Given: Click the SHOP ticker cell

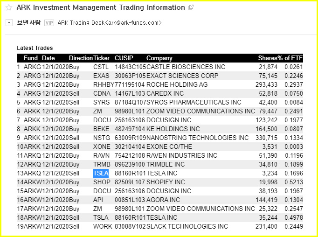Looking at the screenshot, I should [x=102, y=182].
